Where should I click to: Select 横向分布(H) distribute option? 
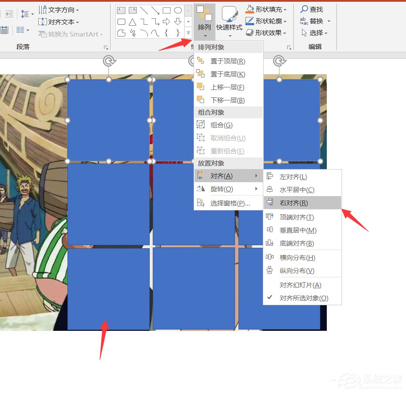(x=302, y=257)
